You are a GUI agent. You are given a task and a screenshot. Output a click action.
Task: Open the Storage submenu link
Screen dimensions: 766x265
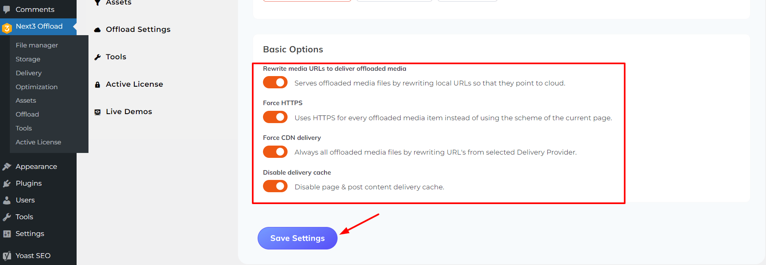[x=27, y=59]
